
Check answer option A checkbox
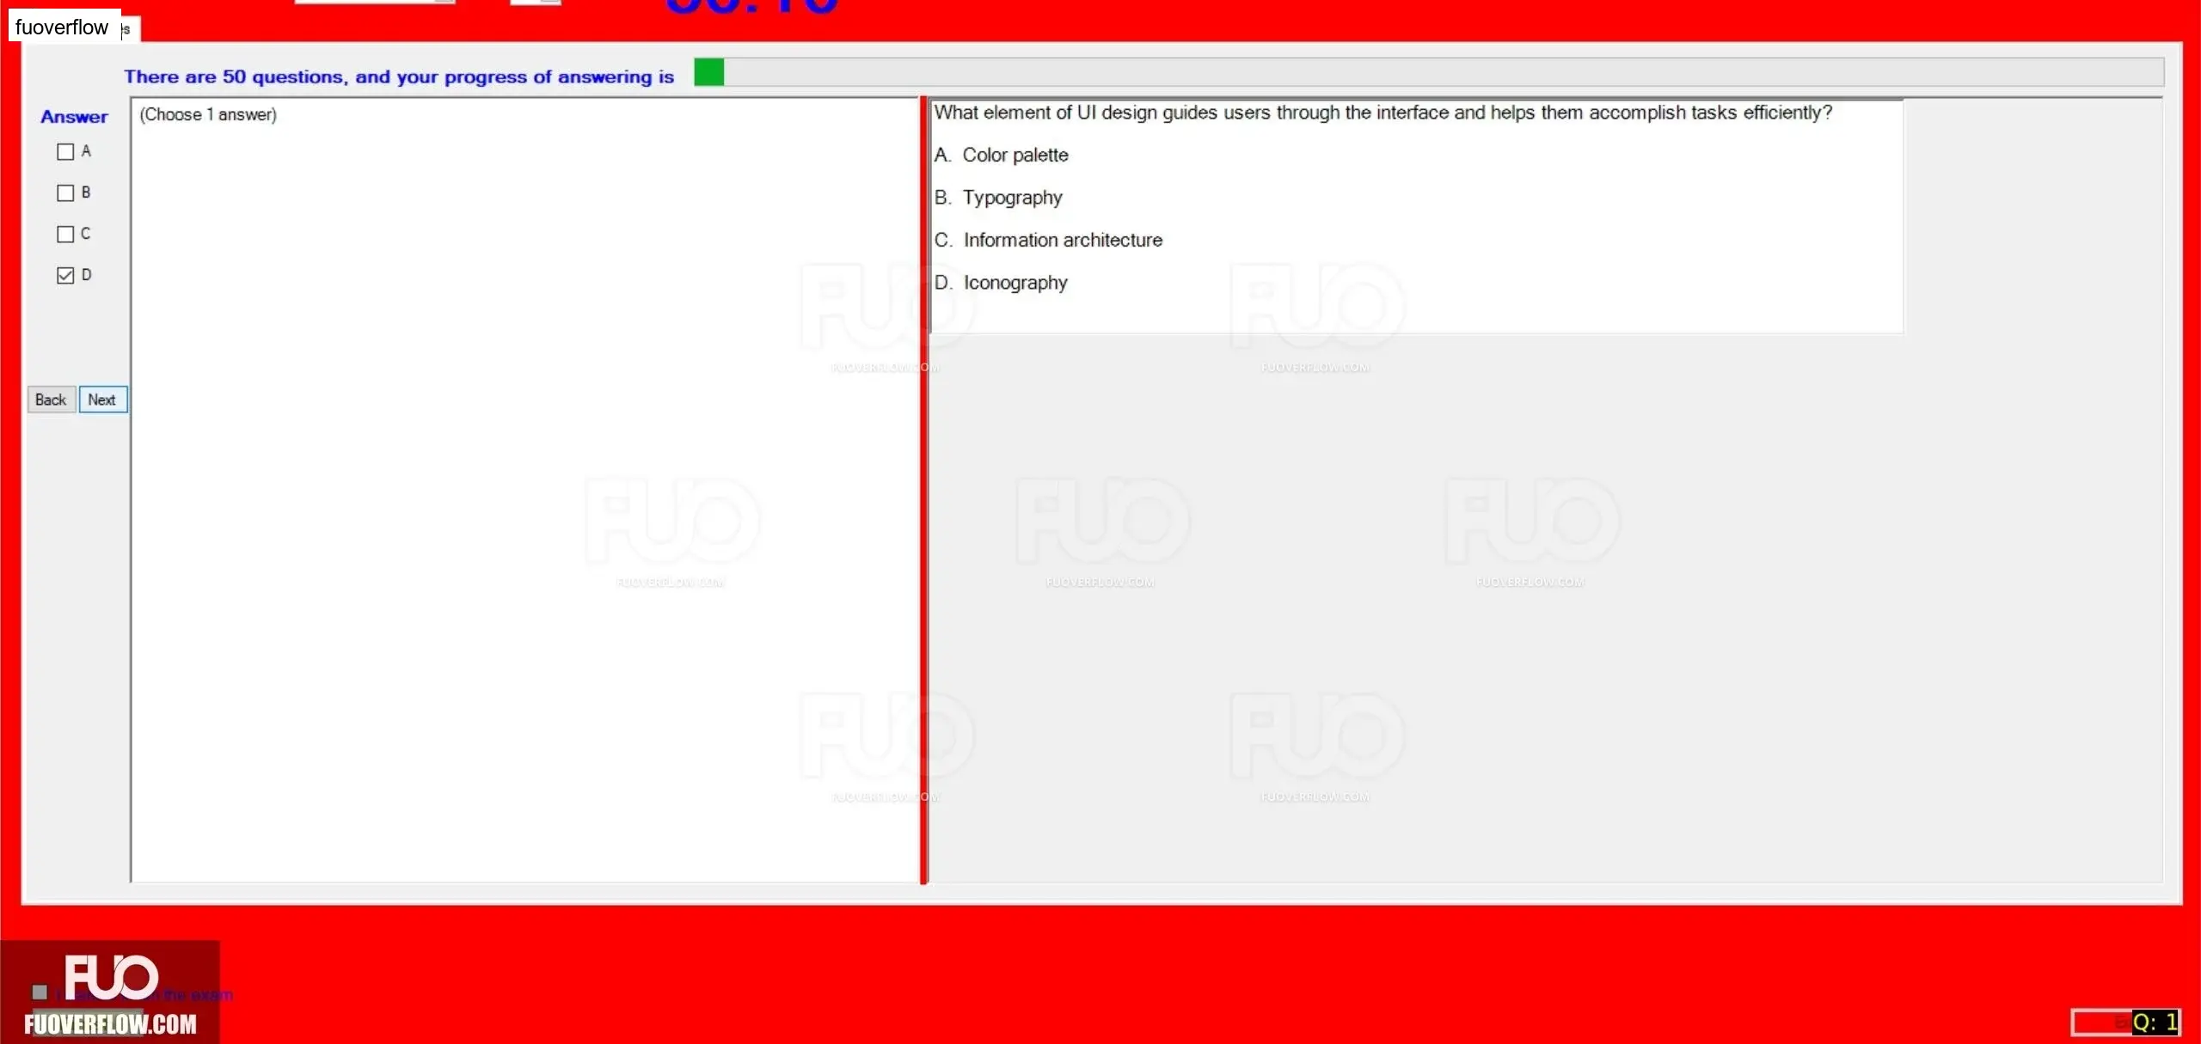65,152
